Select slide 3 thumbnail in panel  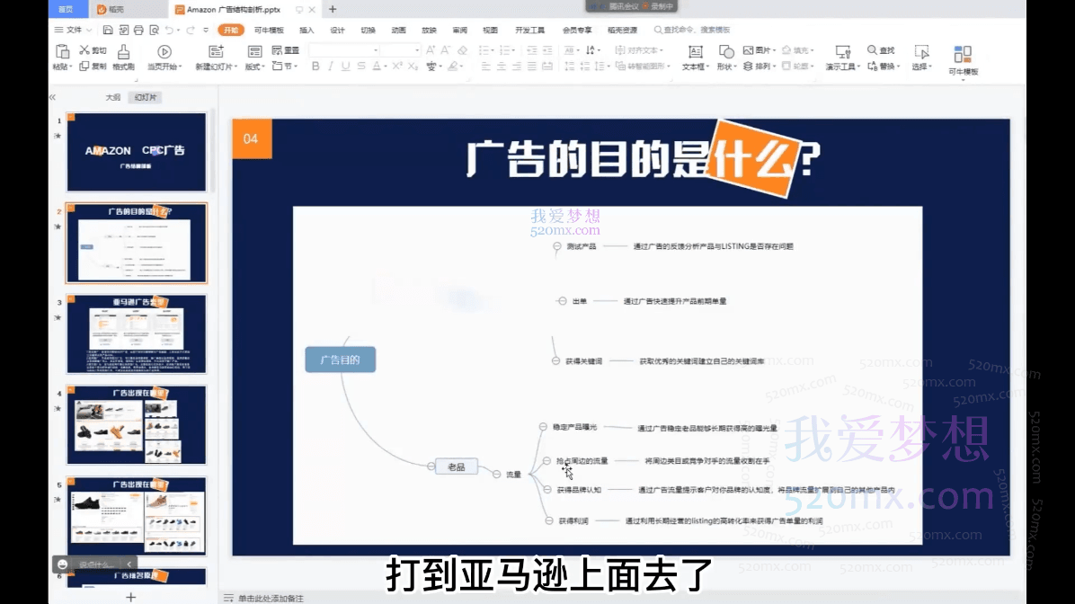[136, 334]
